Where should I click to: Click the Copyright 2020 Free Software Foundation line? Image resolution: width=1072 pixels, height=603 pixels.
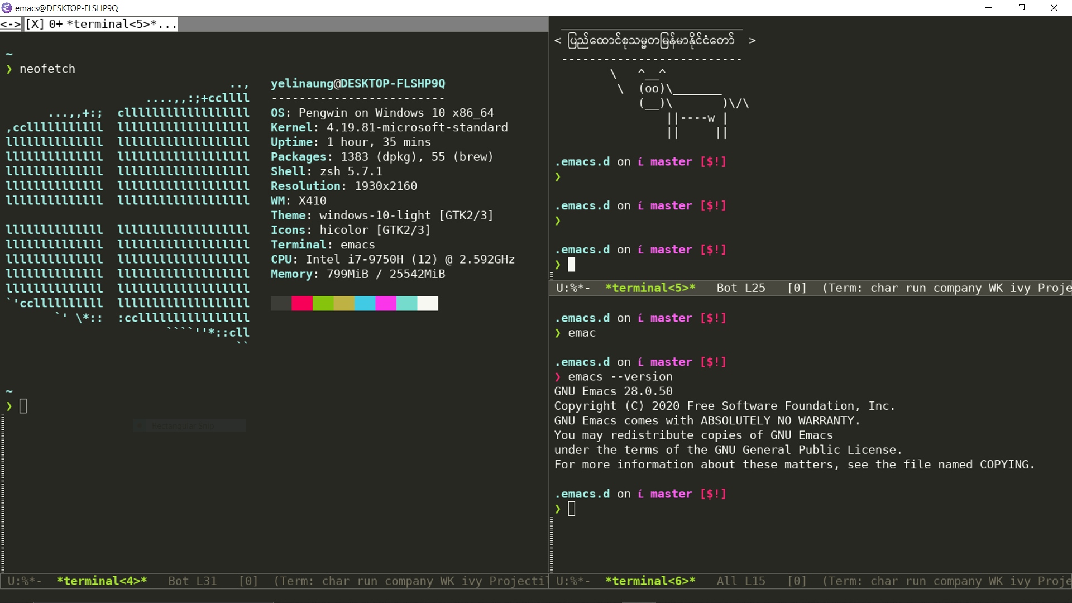point(725,406)
